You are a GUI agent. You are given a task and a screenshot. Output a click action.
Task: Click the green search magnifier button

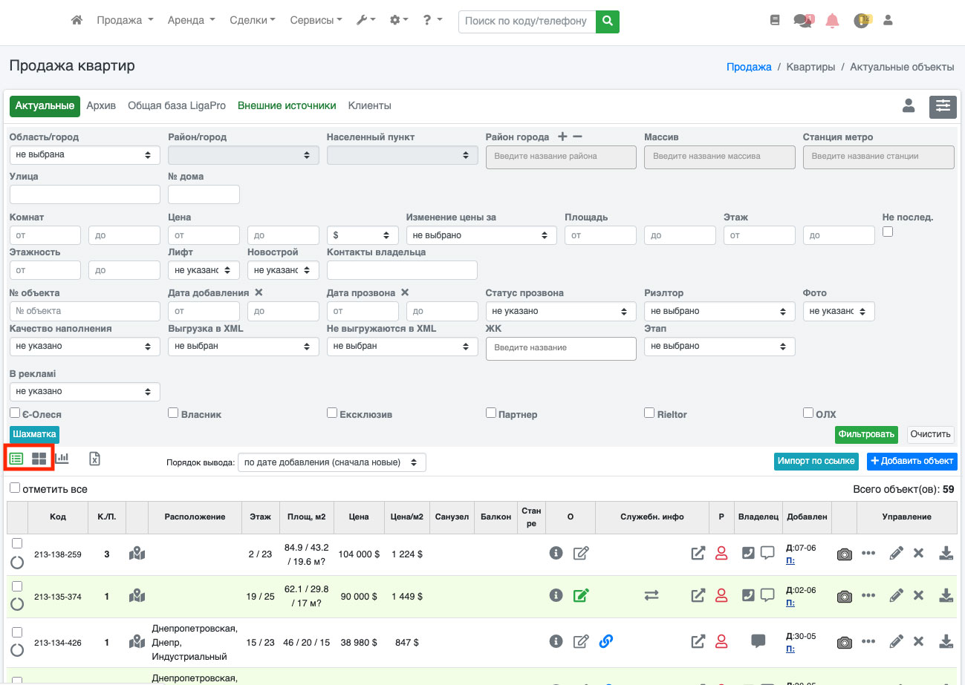(x=608, y=22)
